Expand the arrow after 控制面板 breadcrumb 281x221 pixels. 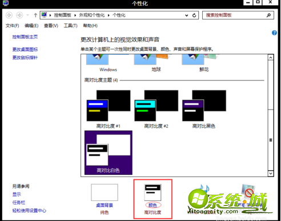tap(75, 15)
